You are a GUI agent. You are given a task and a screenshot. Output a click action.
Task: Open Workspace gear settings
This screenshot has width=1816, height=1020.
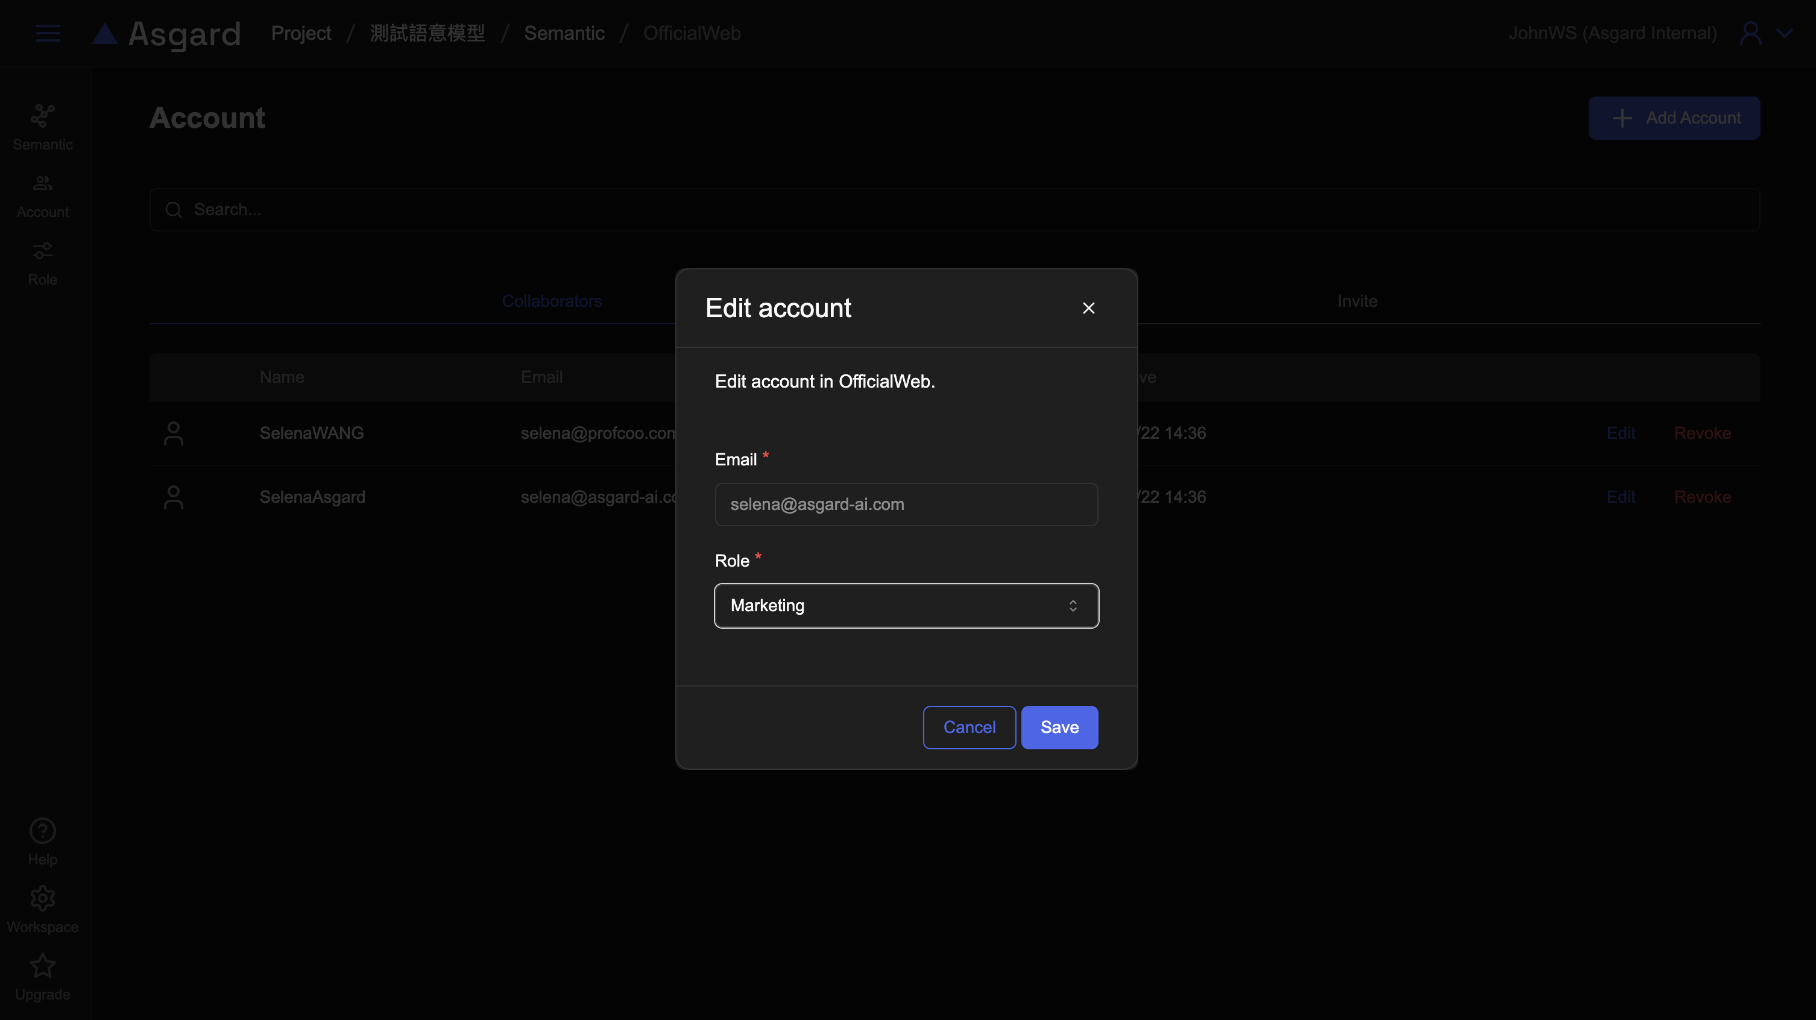[x=42, y=898]
